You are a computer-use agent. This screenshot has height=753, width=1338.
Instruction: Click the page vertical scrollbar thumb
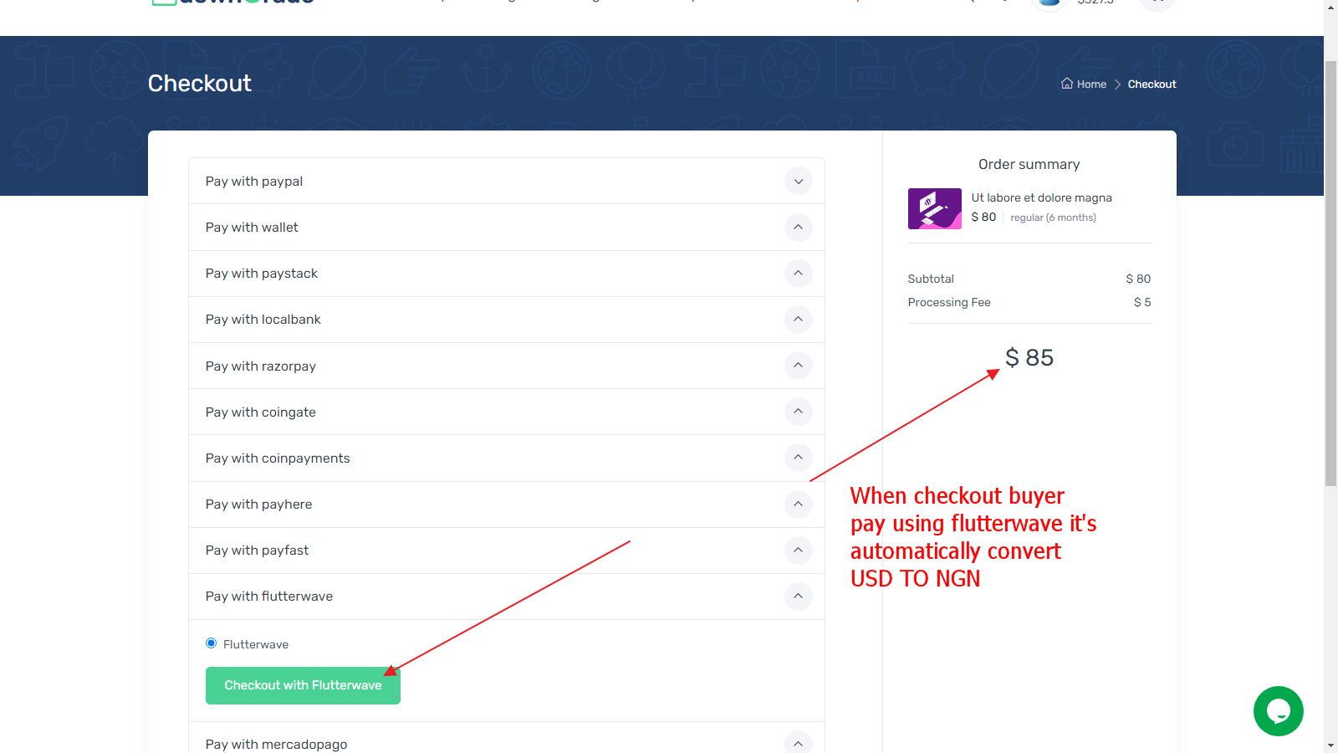coord(1330,273)
